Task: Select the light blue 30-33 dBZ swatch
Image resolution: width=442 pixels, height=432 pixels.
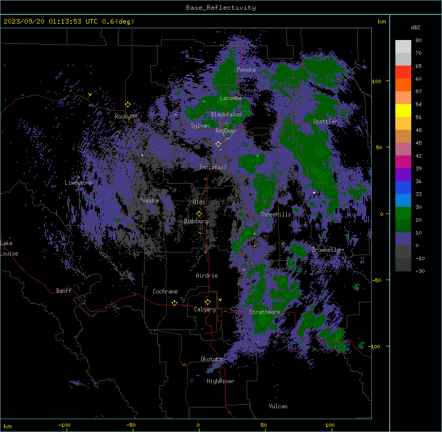Action: tap(403, 201)
